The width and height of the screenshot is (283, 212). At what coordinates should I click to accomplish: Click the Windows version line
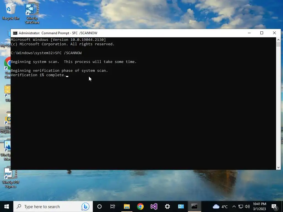point(58,40)
